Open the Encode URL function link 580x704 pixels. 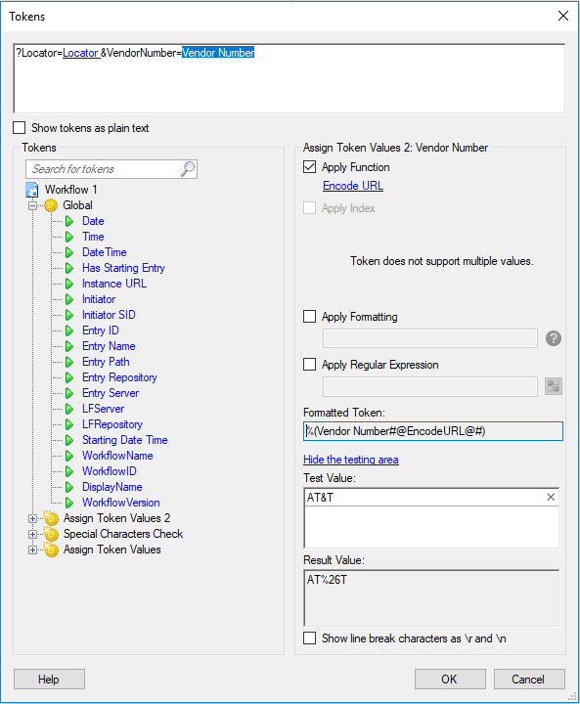(353, 186)
